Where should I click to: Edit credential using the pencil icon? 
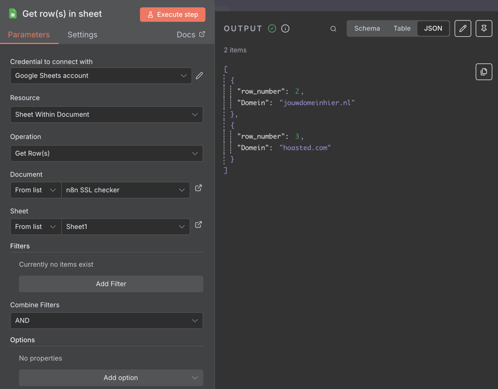coord(199,76)
